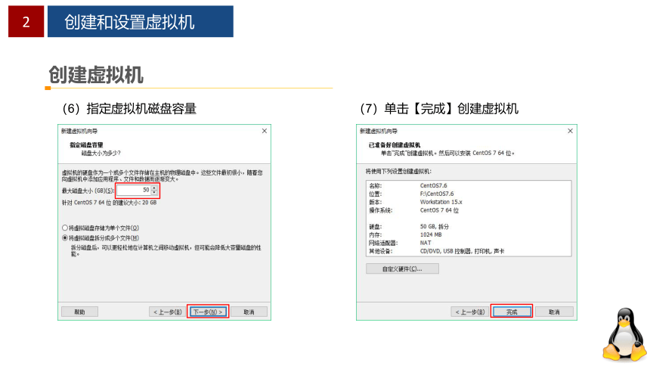Click the 名称 value 'CentOS7.6'

[434, 185]
